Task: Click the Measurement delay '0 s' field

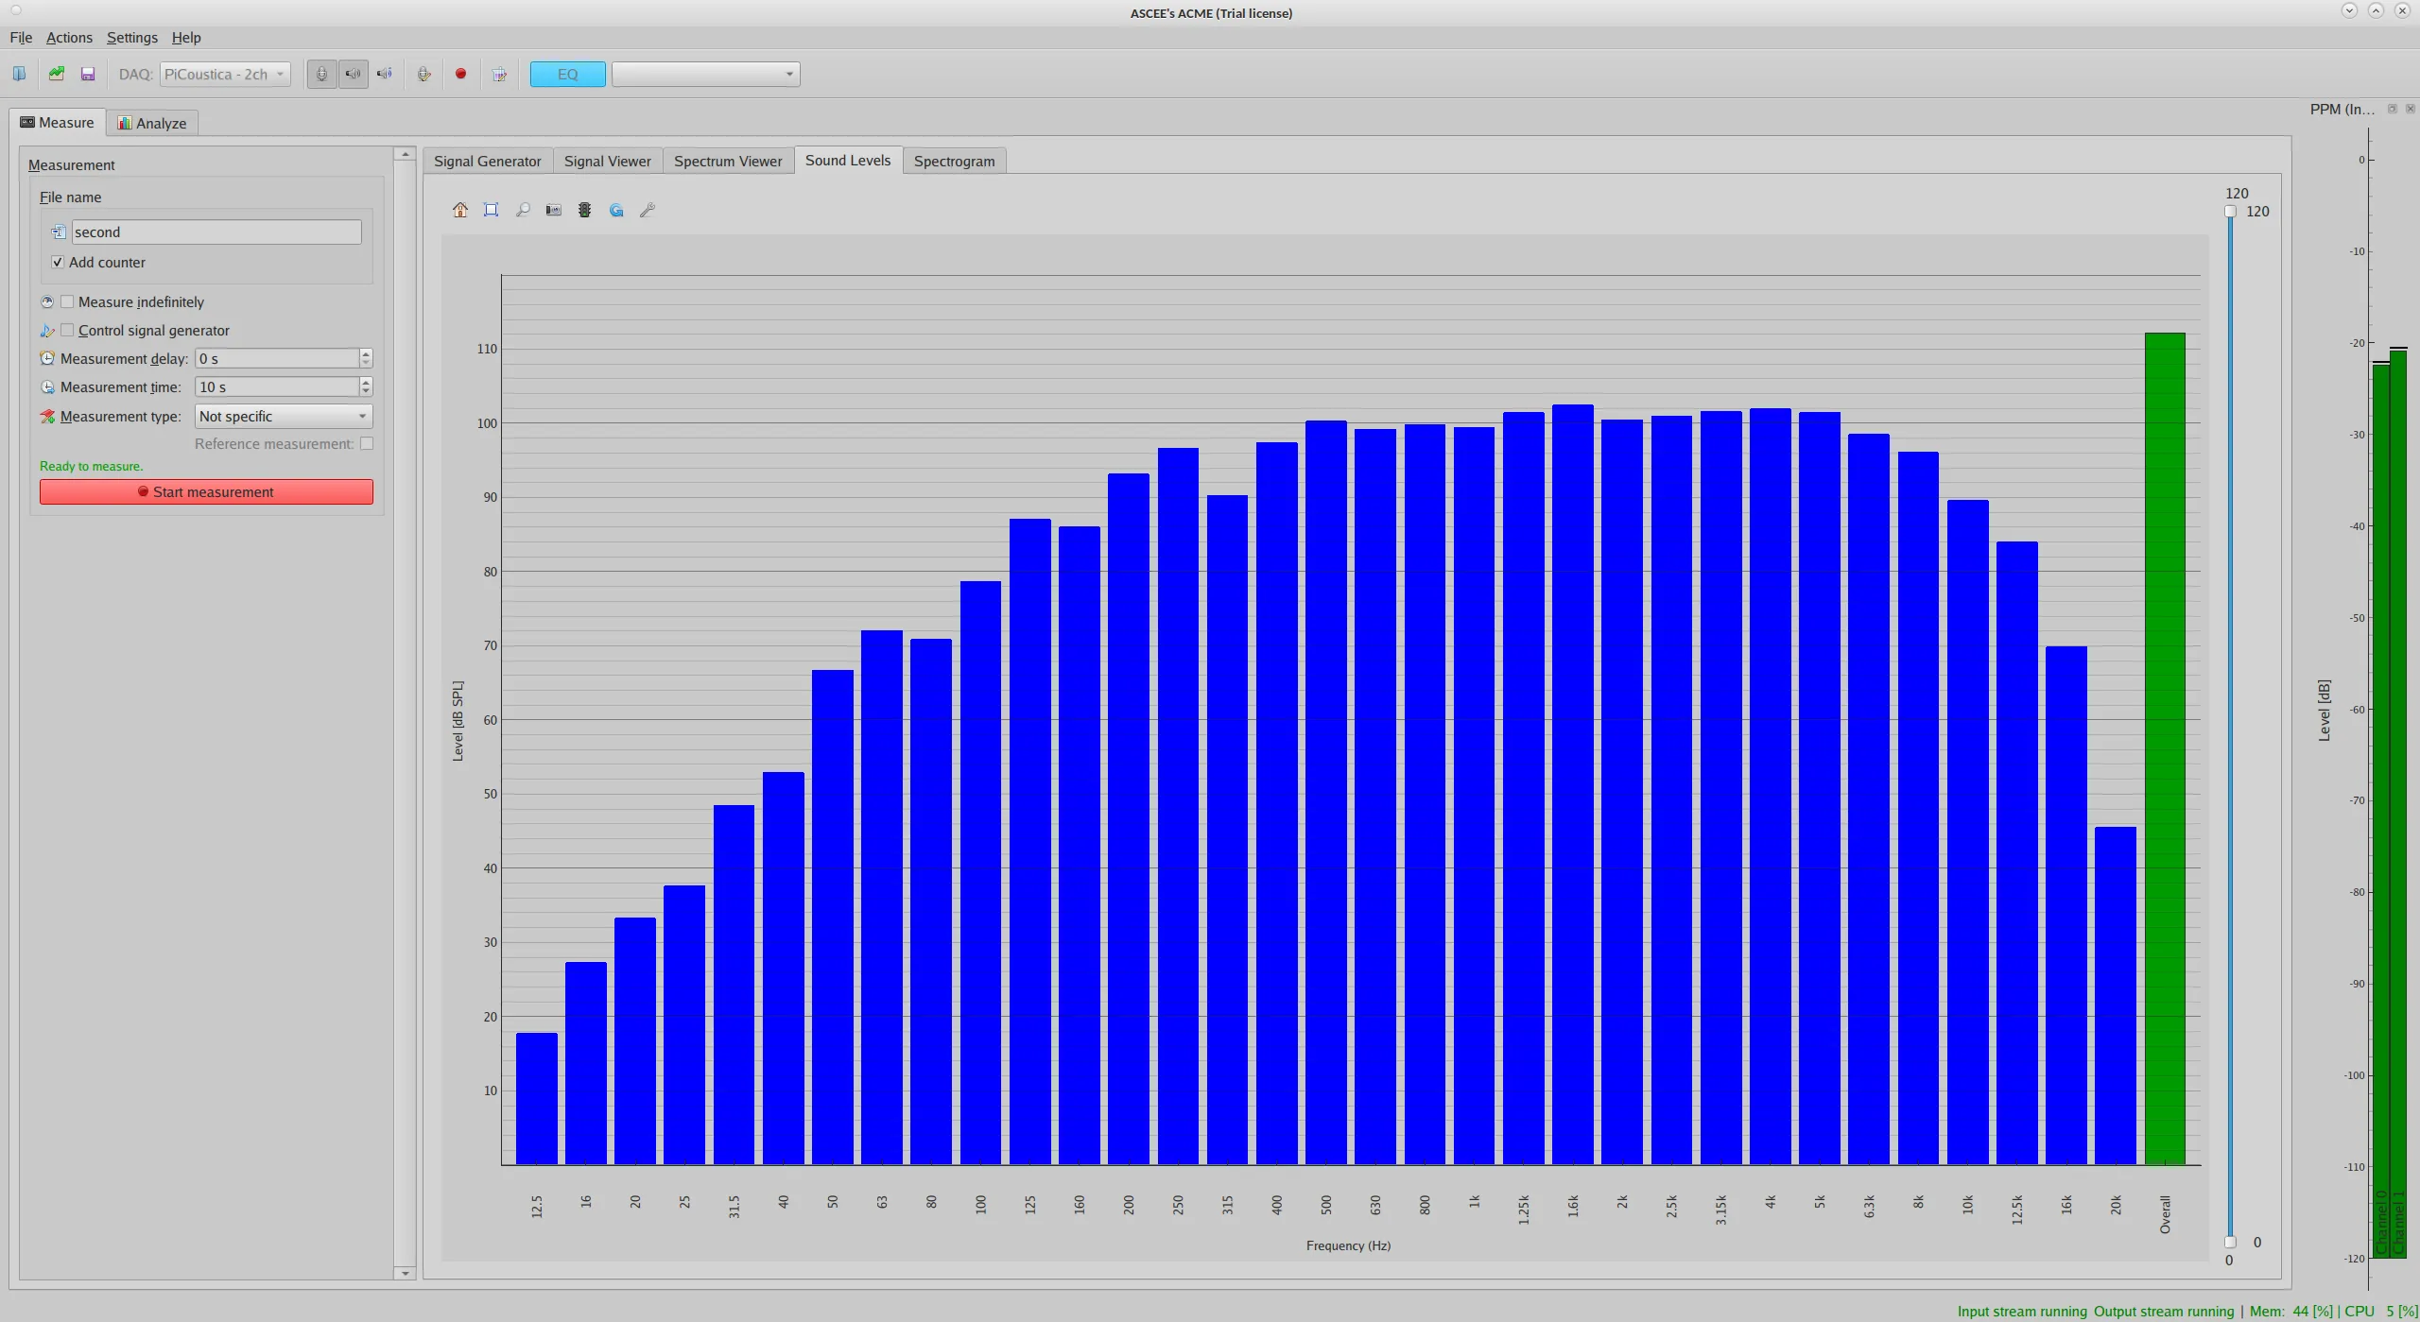Action: click(277, 358)
